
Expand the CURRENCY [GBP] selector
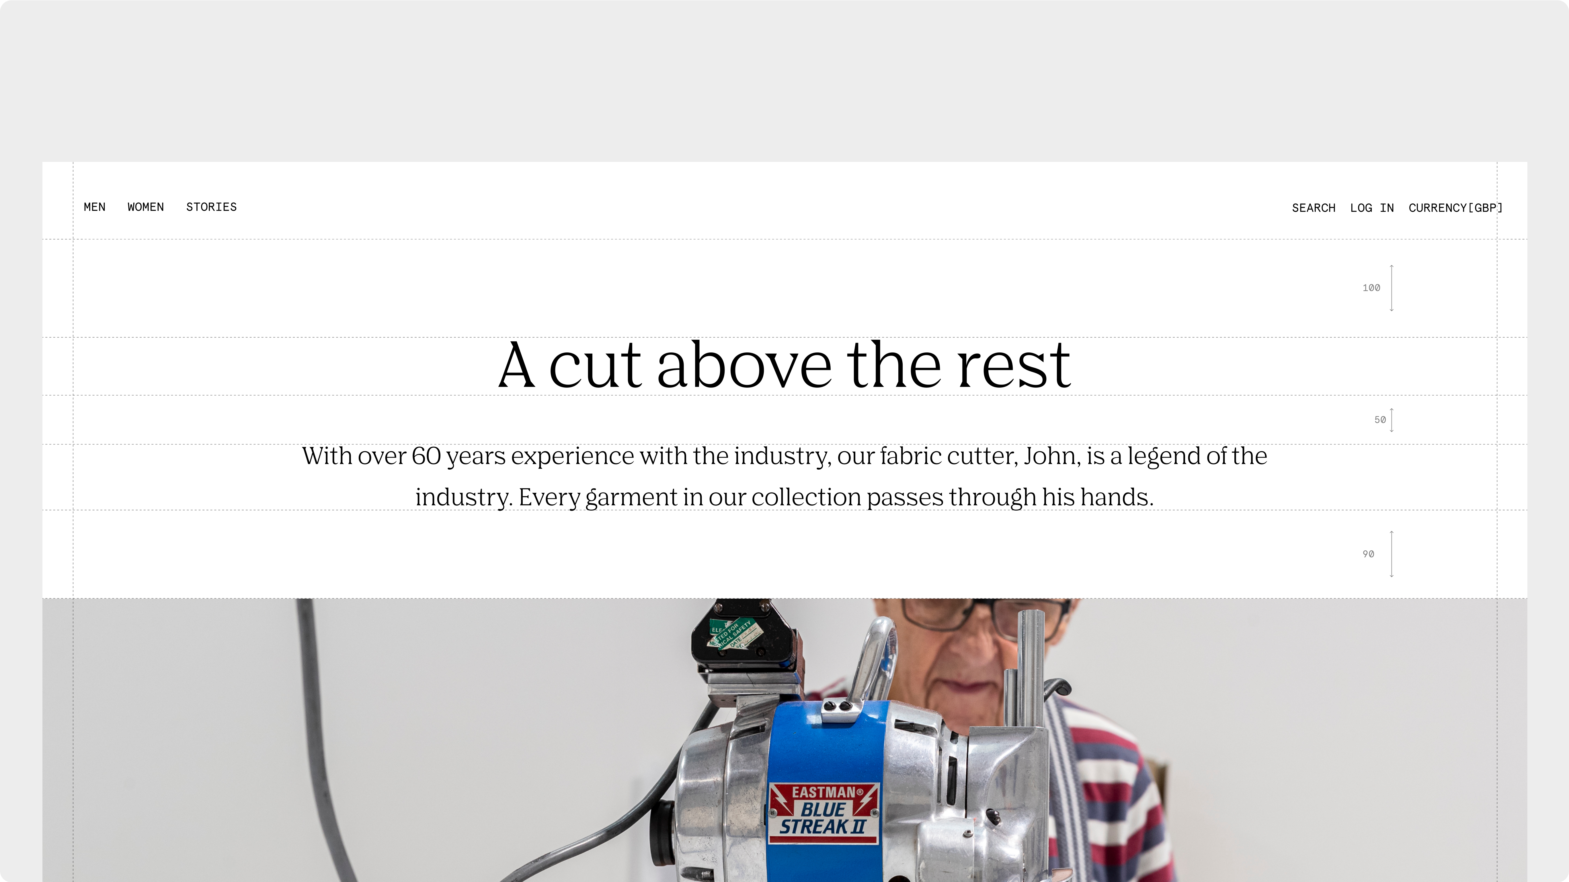(1456, 207)
